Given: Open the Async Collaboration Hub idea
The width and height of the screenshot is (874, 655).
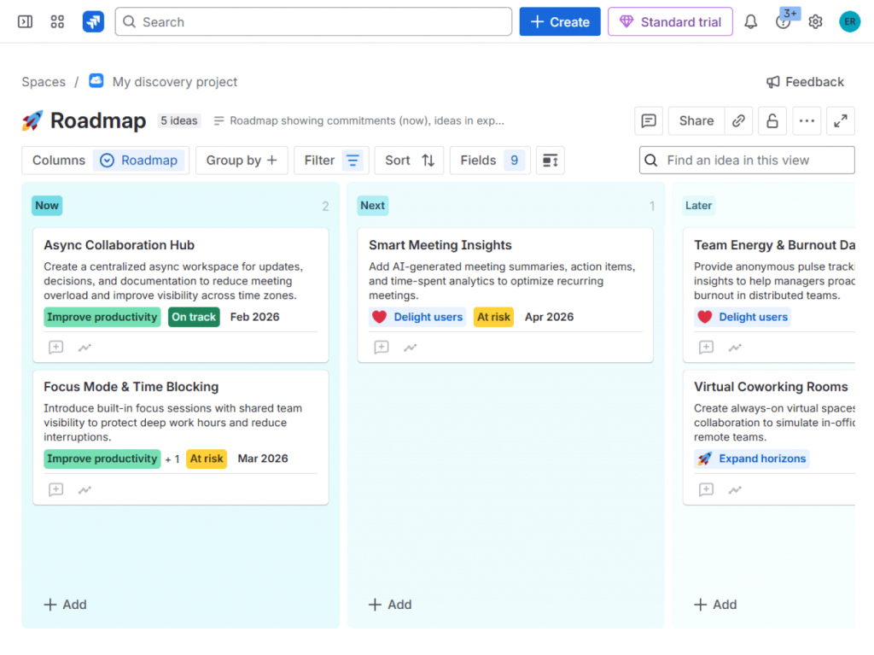Looking at the screenshot, I should click(x=119, y=245).
